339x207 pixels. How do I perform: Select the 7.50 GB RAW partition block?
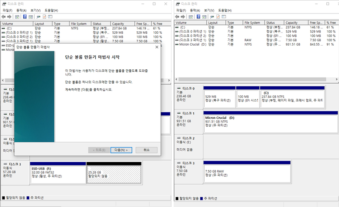click(x=247, y=172)
